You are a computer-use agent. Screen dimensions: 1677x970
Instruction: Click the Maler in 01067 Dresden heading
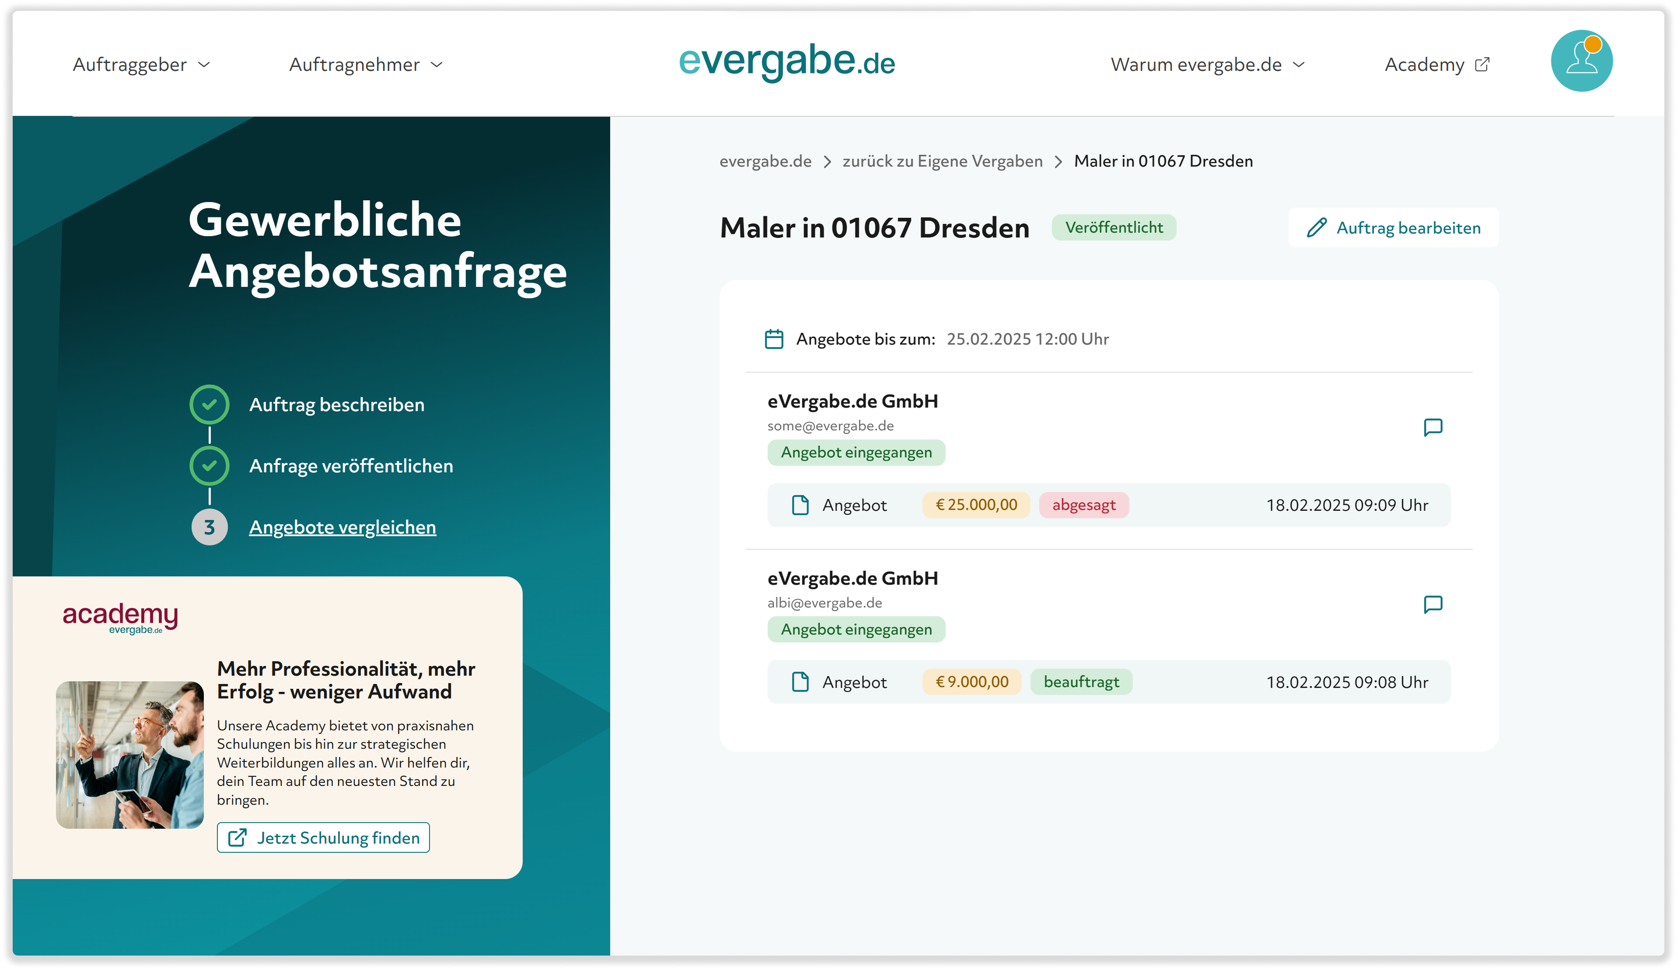tap(874, 227)
